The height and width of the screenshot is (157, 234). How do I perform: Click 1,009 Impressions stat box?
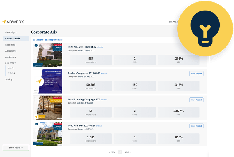coord(91,139)
